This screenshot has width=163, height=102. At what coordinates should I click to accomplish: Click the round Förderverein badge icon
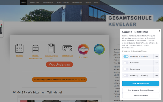click(99, 49)
